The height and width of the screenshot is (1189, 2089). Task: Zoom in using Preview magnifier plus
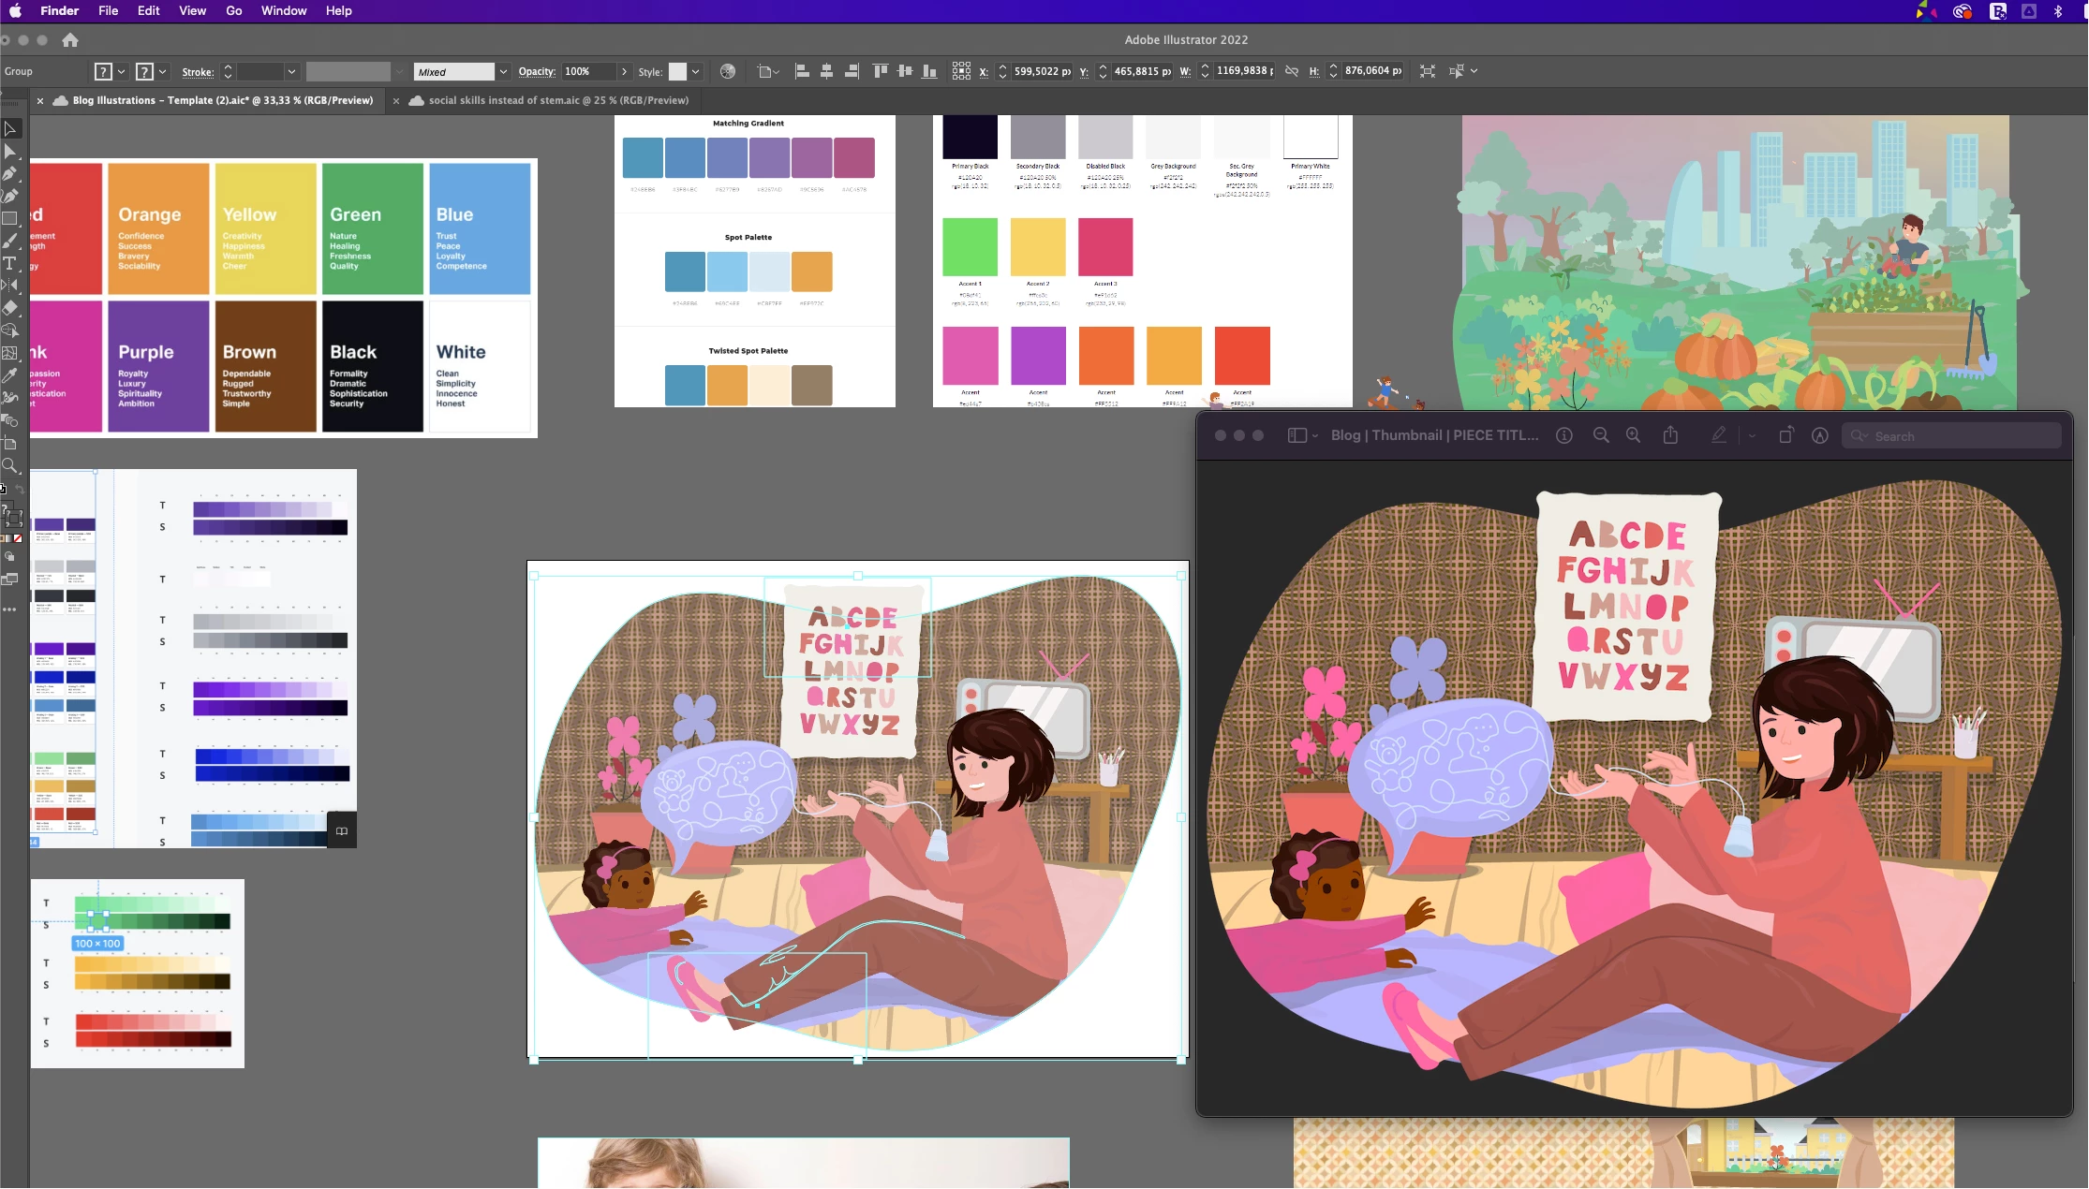click(x=1633, y=435)
